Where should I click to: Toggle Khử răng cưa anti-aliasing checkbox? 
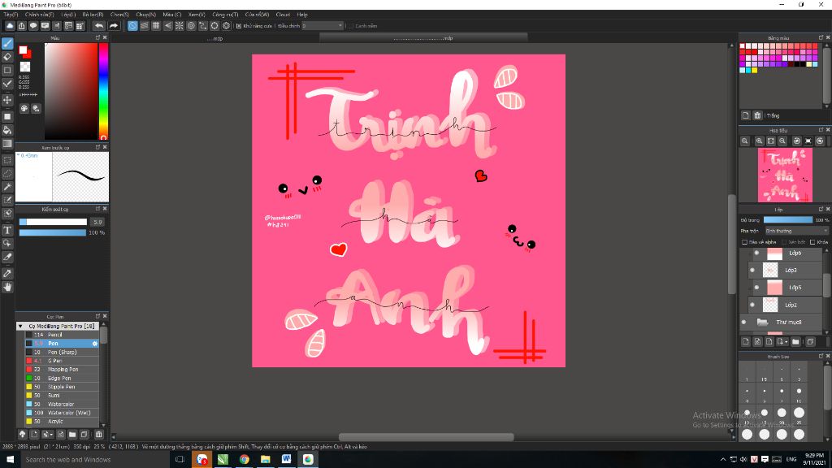point(239,25)
